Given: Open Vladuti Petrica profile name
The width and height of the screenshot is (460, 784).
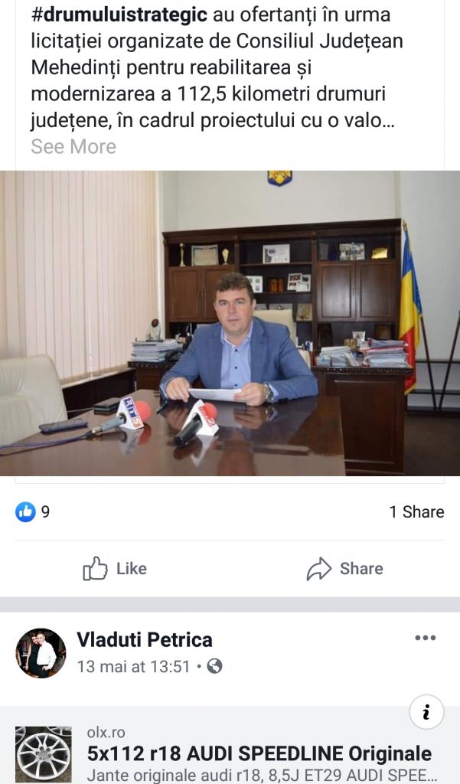Looking at the screenshot, I should [x=145, y=639].
